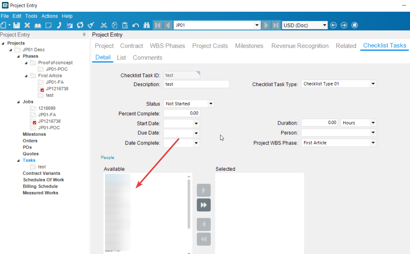Go to the previous record
Image resolution: width=410 pixels, height=254 pixels.
(x=168, y=25)
